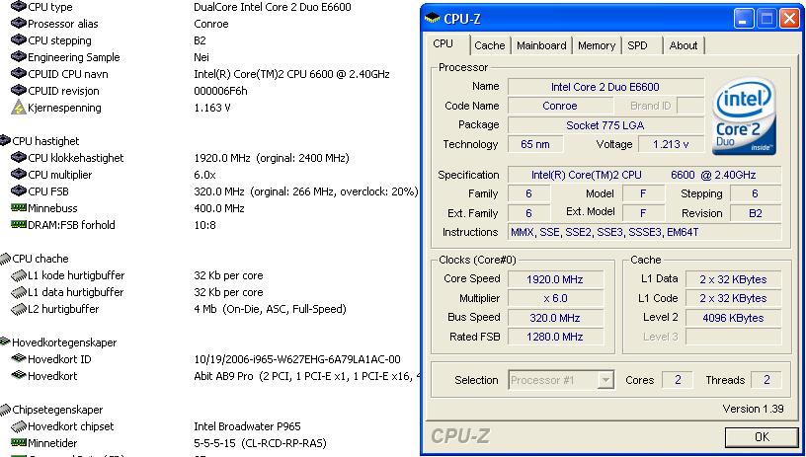Image resolution: width=806 pixels, height=457 pixels.
Task: Click the OK button in CPU-Z
Action: [x=762, y=437]
